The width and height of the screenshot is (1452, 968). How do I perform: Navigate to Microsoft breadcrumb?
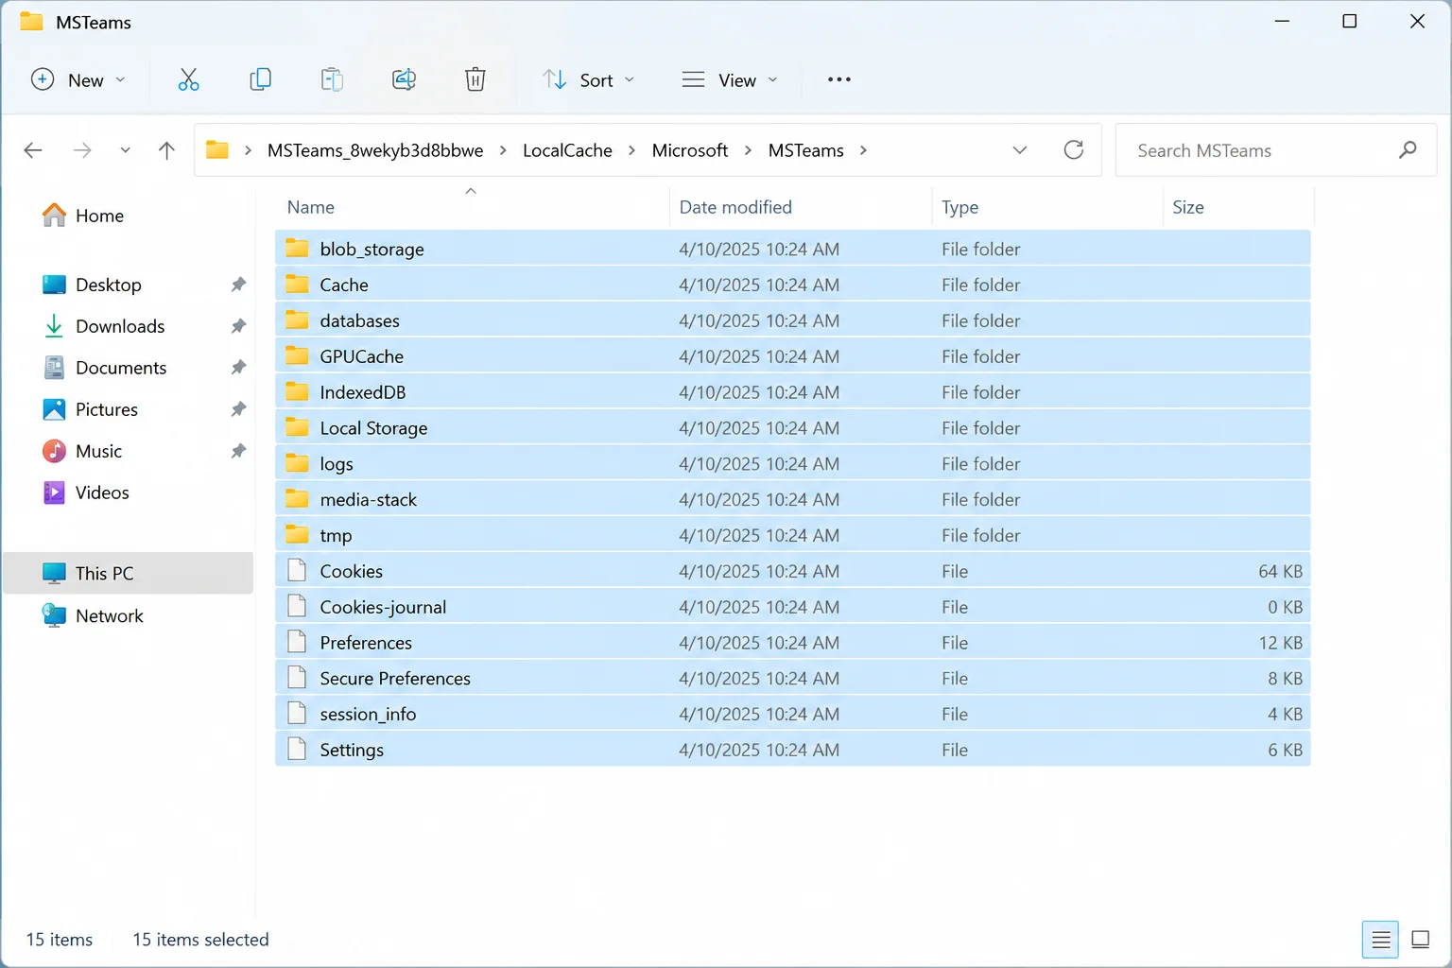(690, 150)
